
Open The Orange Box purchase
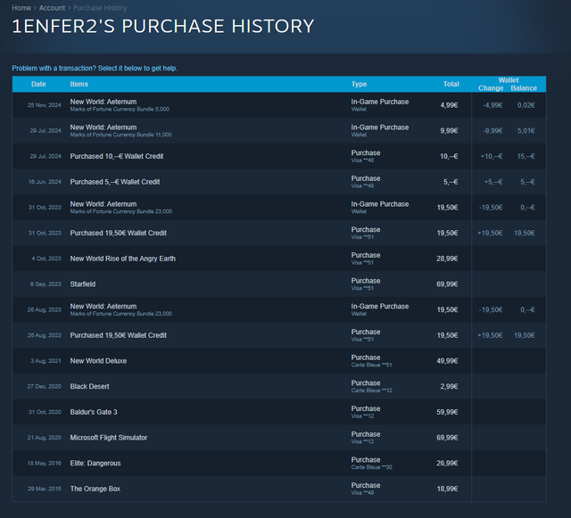point(279,489)
